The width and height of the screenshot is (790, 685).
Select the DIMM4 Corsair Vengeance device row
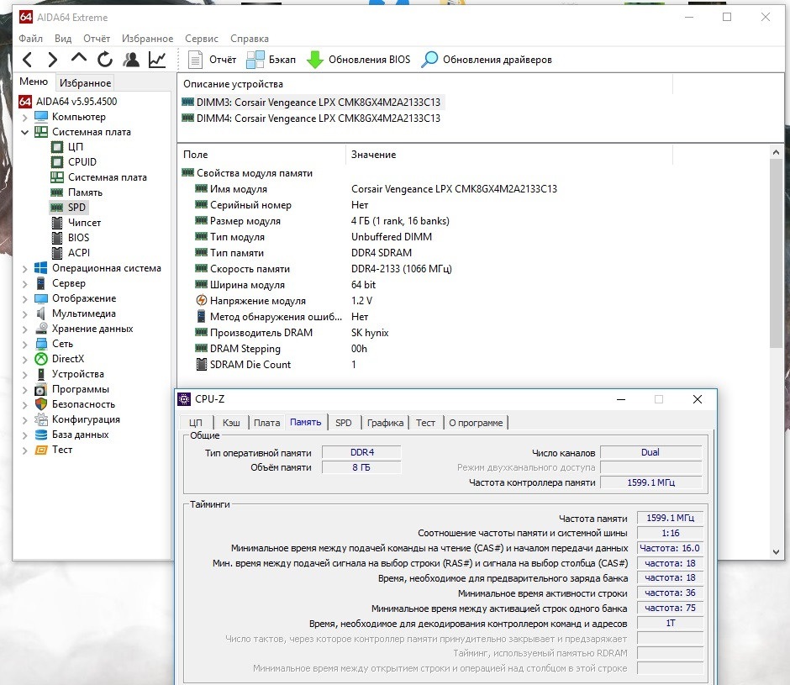(311, 119)
